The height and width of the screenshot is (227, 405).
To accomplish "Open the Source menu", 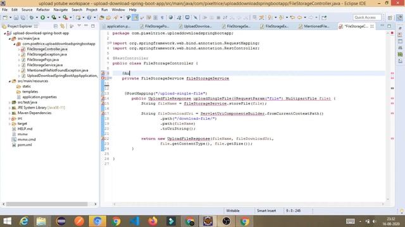I will 27,9.
